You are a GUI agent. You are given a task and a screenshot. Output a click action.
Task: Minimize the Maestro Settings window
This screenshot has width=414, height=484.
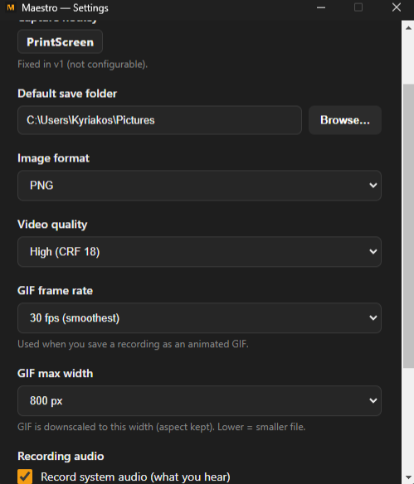coord(321,7)
